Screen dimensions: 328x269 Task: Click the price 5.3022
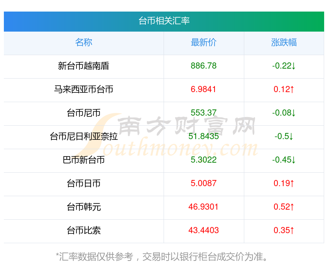203,160
